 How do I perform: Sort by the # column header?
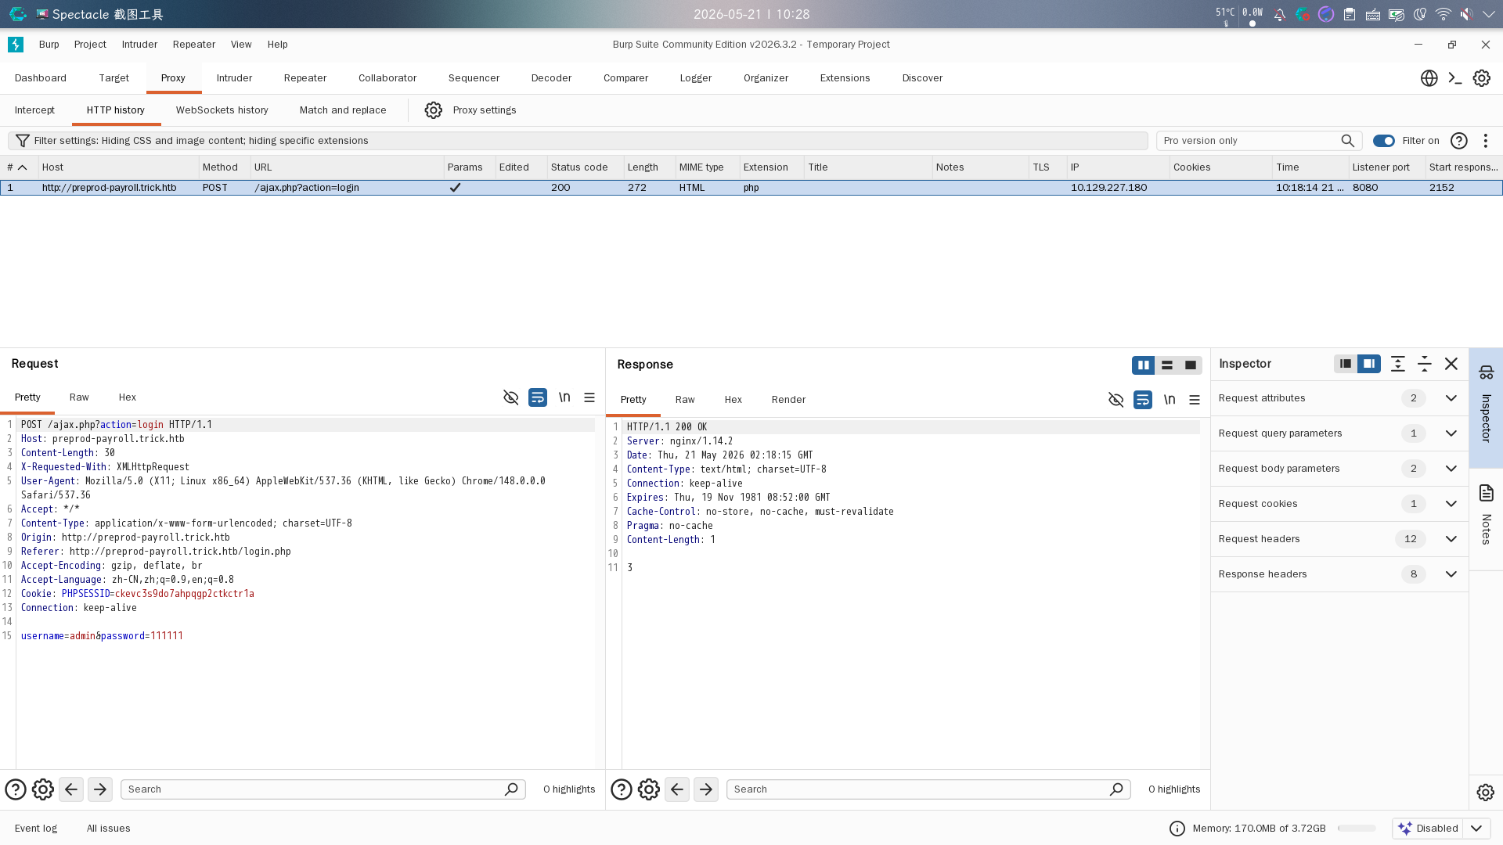tap(17, 167)
